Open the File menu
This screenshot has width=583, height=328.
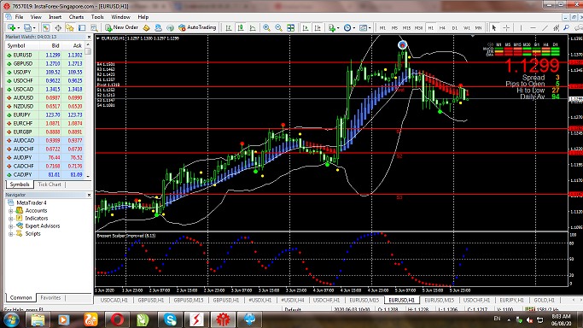coord(19,17)
